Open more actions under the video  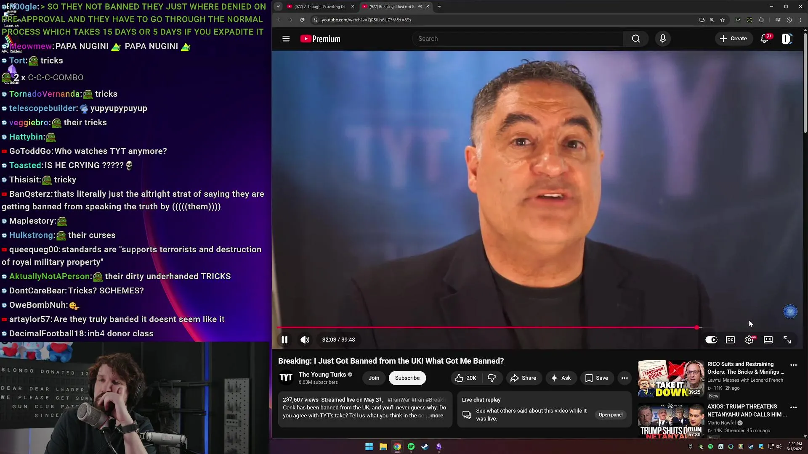point(625,378)
